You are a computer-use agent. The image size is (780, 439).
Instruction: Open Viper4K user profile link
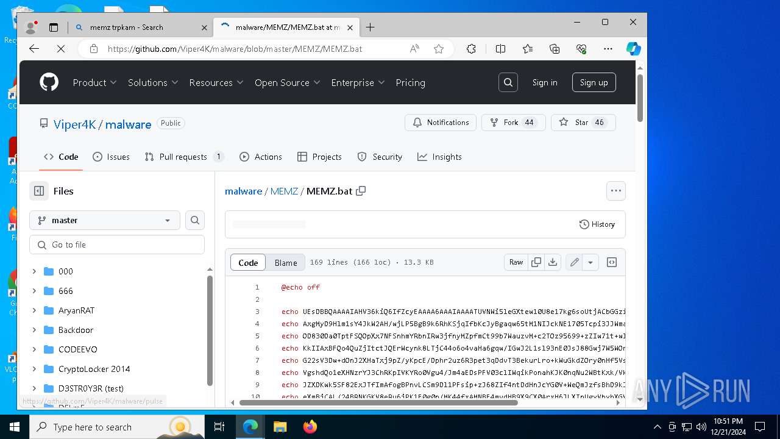tap(75, 124)
